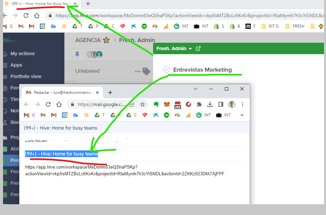This screenshot has height=215, width=326.
Task: Open Shopify S bookmark in Hive window
Action: [219, 26]
